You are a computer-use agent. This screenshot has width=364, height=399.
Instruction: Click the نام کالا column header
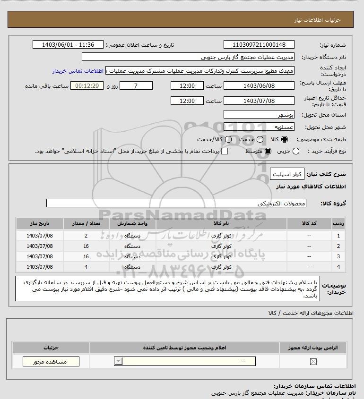click(221, 223)
